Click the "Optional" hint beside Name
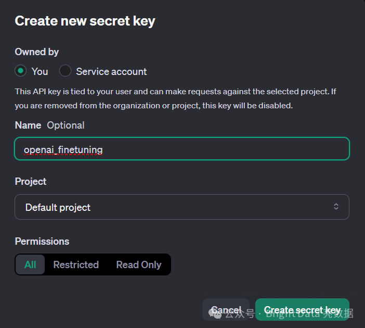Image resolution: width=365 pixels, height=328 pixels. 66,125
